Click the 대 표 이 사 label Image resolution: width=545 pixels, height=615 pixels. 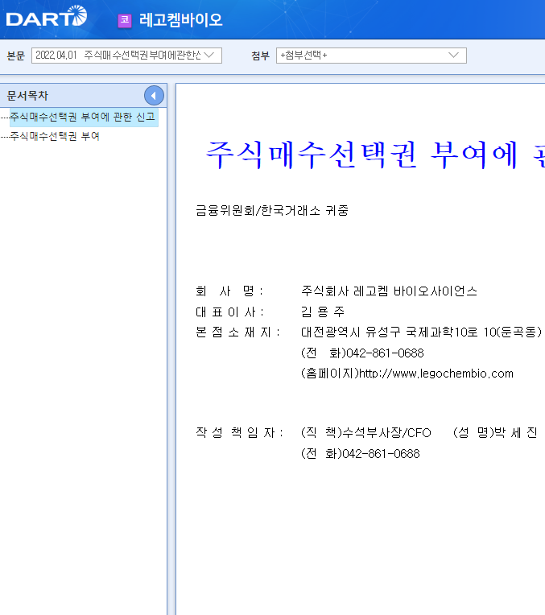(229, 312)
